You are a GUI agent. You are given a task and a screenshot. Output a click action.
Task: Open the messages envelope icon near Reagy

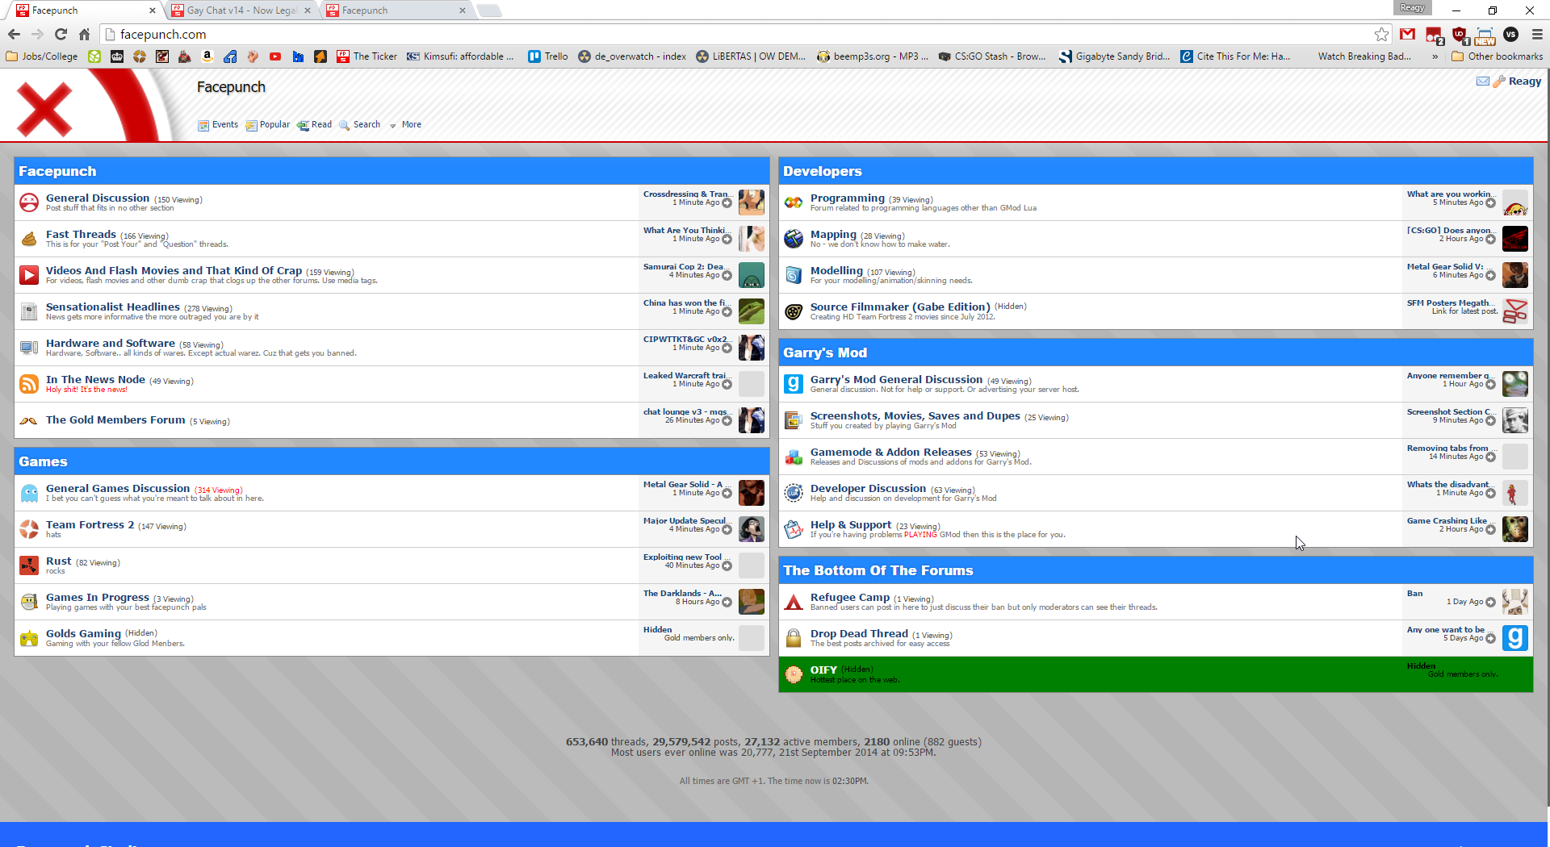tap(1483, 81)
